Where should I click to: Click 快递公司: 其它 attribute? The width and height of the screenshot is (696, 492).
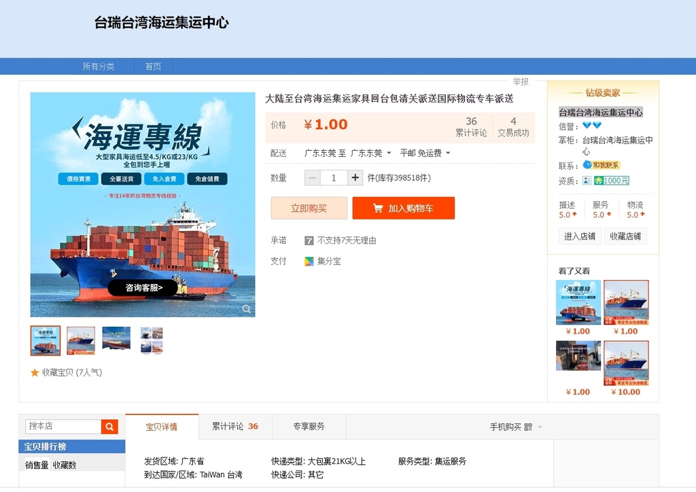pyautogui.click(x=298, y=475)
